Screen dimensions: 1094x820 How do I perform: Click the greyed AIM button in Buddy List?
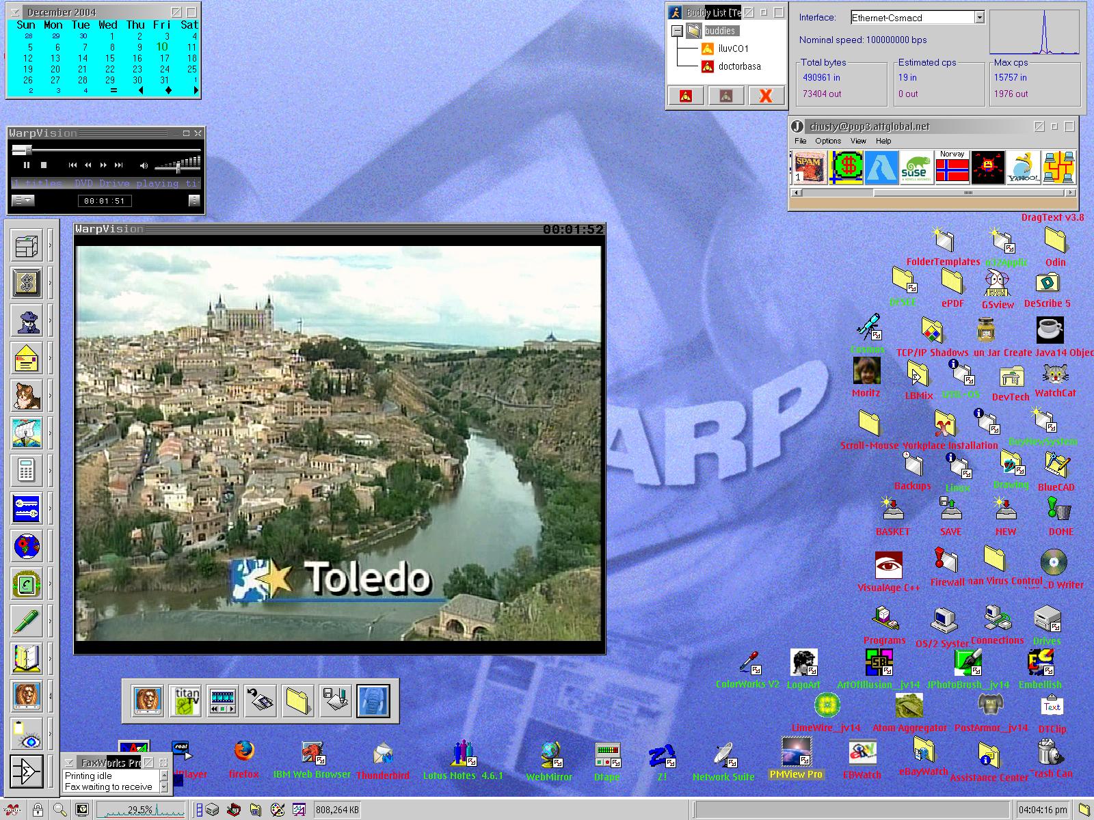click(726, 96)
